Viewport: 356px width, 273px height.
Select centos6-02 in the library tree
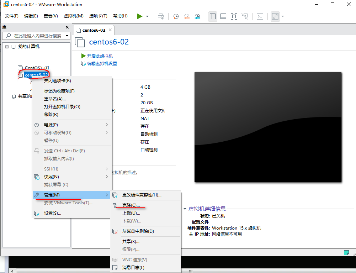[x=36, y=75]
